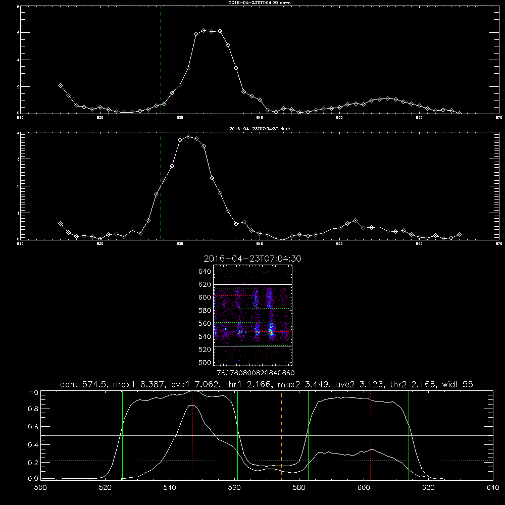Screen dimensions: 505x505
Task: Click bottom plot x-axis label 500
Action: click(x=40, y=488)
